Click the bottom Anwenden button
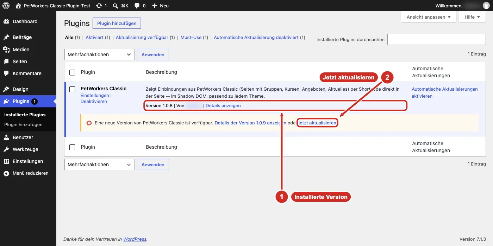The height and width of the screenshot is (246, 493). (x=153, y=164)
